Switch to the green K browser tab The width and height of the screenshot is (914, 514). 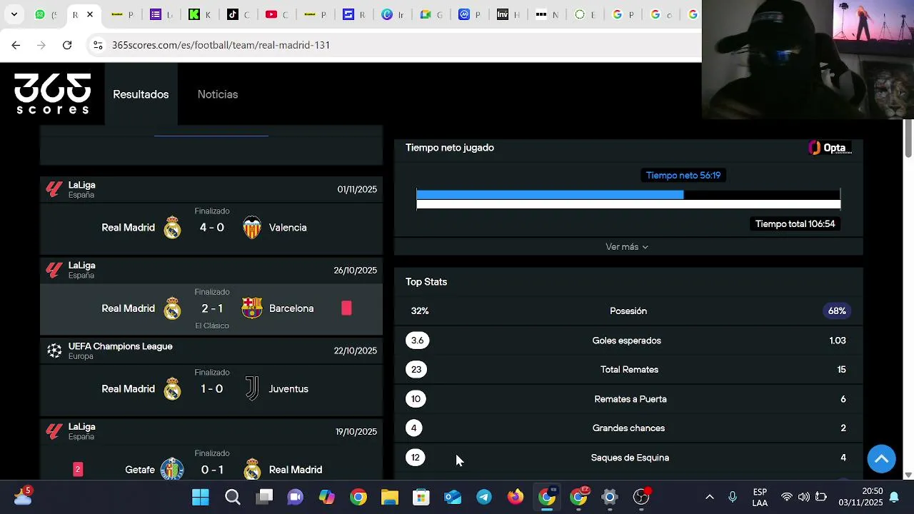(x=194, y=14)
